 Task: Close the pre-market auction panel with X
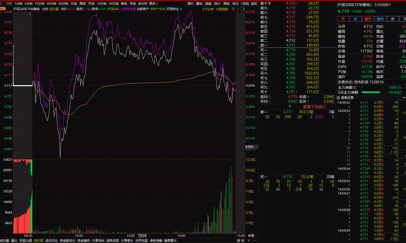coord(30,14)
